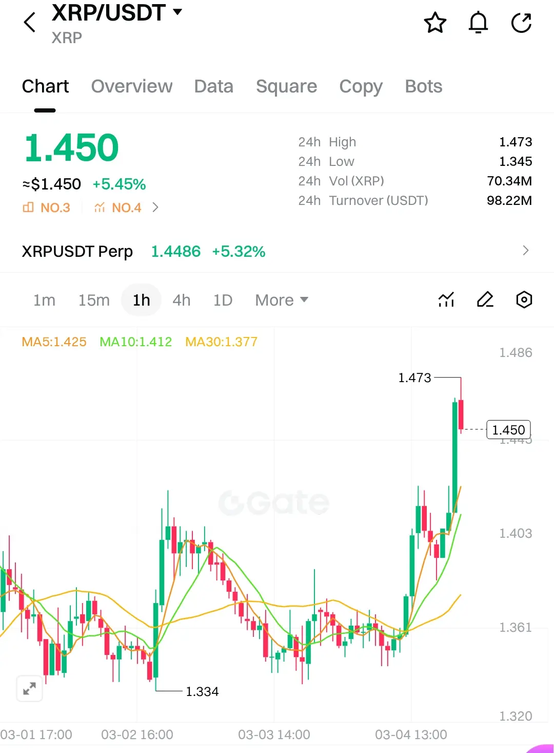This screenshot has height=753, width=554.
Task: Switch to the Square tab
Action: click(286, 86)
